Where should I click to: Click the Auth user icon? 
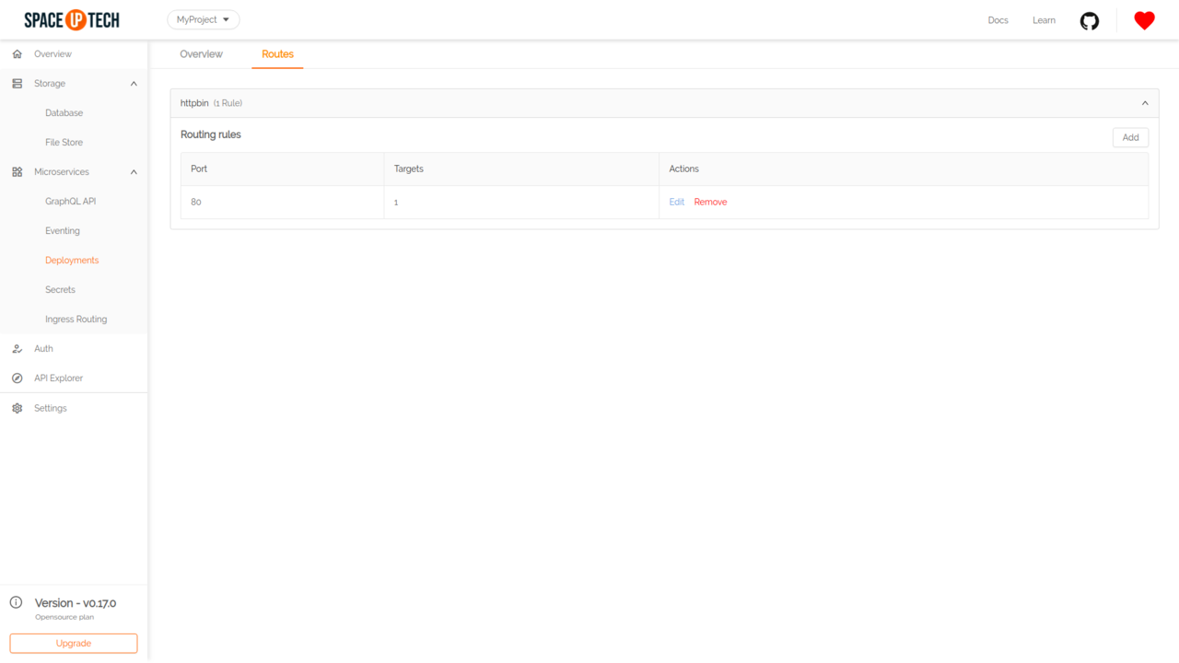17,349
